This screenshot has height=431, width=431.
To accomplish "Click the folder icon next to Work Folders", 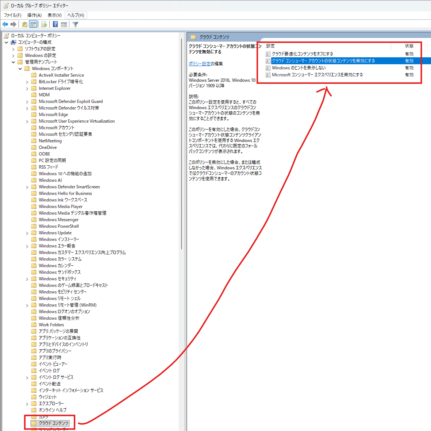I will pyautogui.click(x=34, y=325).
